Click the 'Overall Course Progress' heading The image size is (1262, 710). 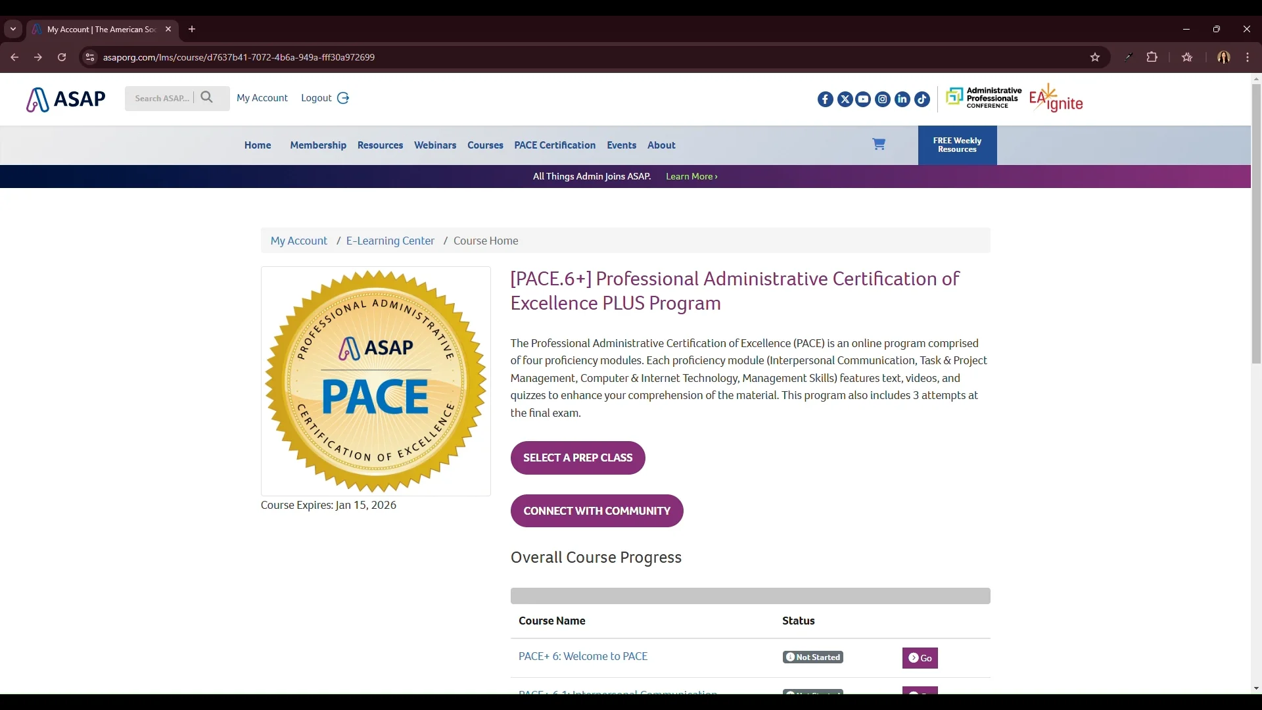point(596,557)
